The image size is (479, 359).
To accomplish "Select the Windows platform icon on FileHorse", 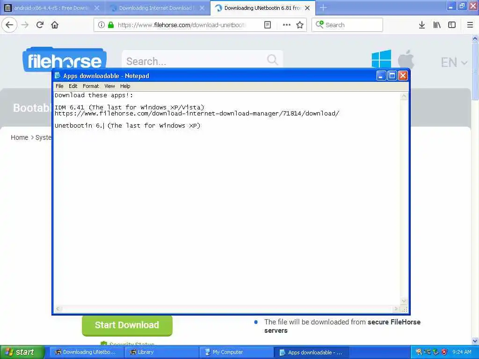I will pos(381,58).
